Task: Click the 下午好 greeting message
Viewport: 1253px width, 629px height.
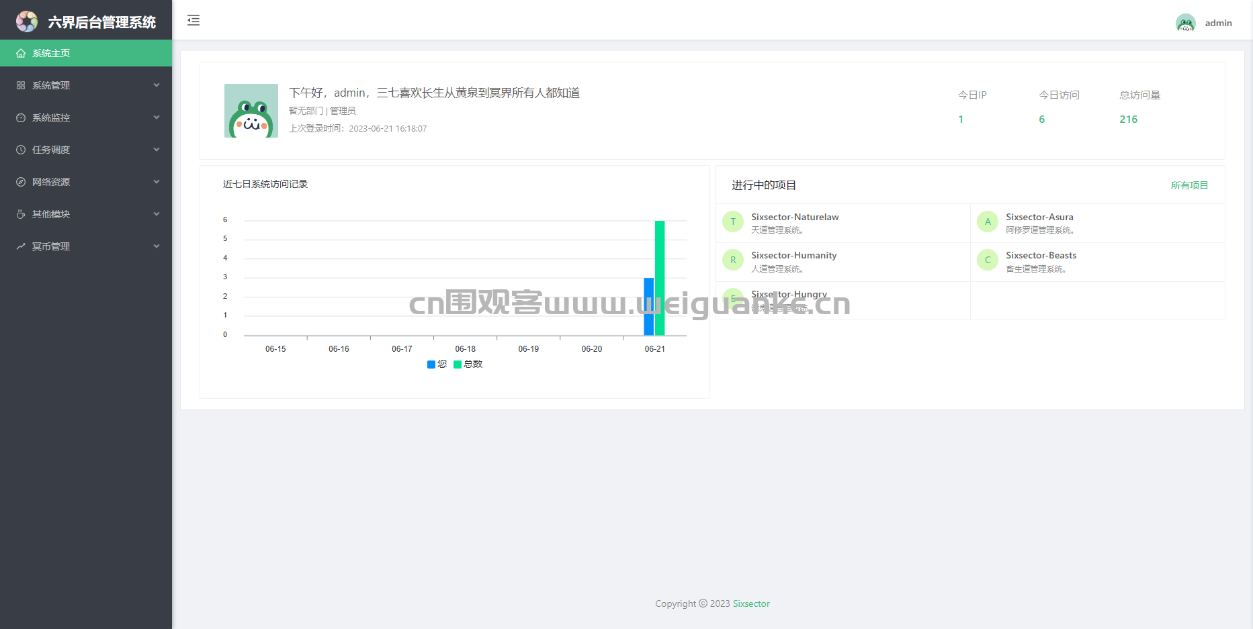Action: 435,93
